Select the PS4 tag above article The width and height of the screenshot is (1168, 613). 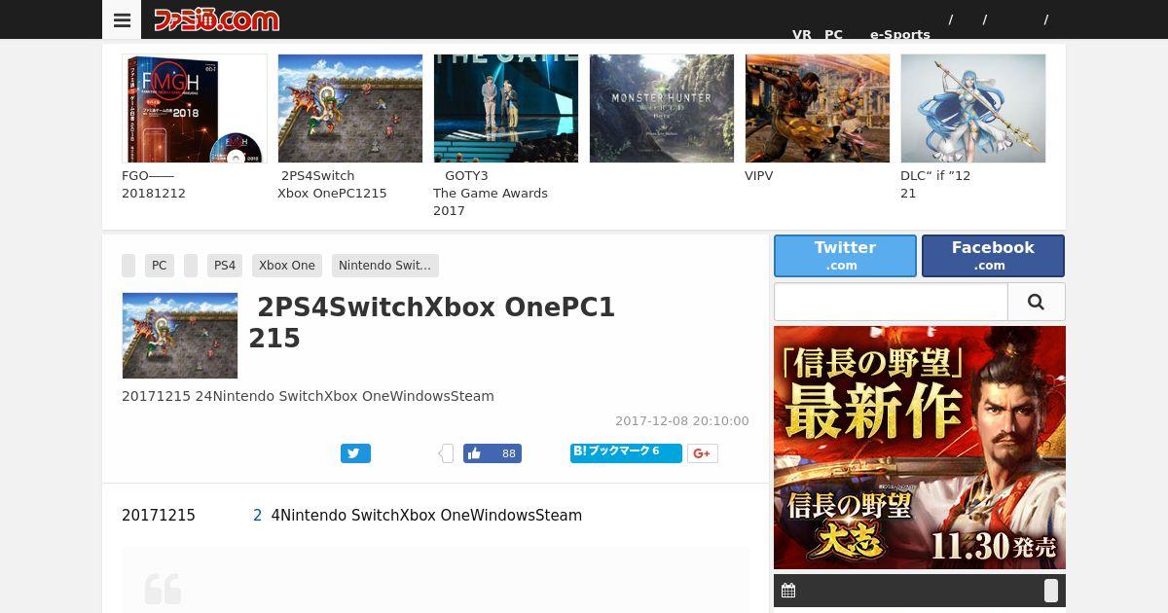click(x=225, y=266)
